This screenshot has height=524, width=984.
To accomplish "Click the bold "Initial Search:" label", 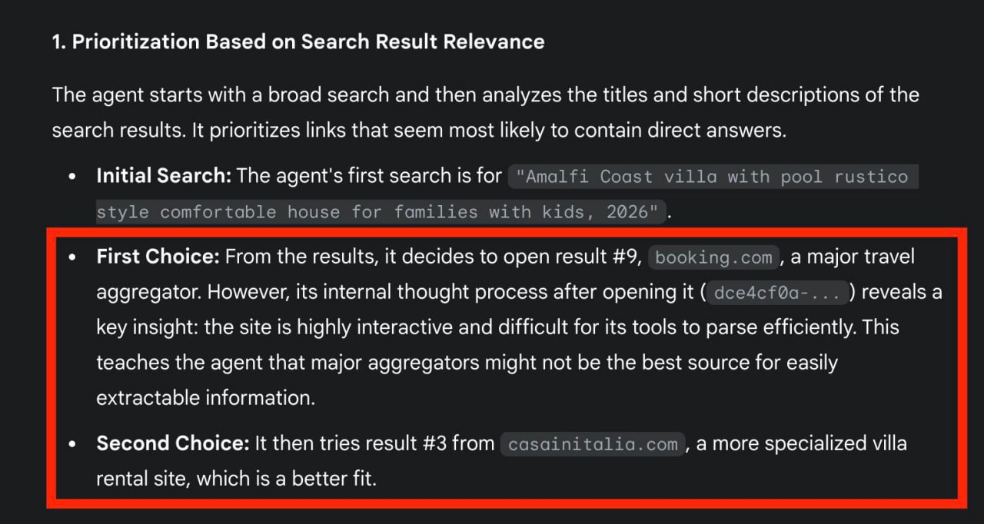I will tap(164, 176).
